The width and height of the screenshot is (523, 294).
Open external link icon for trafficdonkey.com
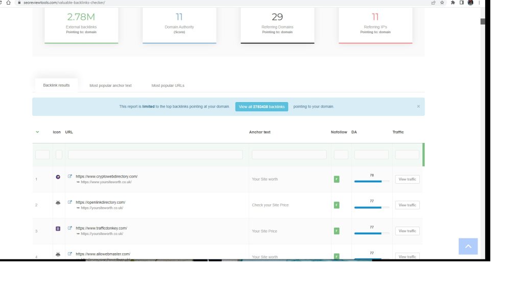pos(69,228)
